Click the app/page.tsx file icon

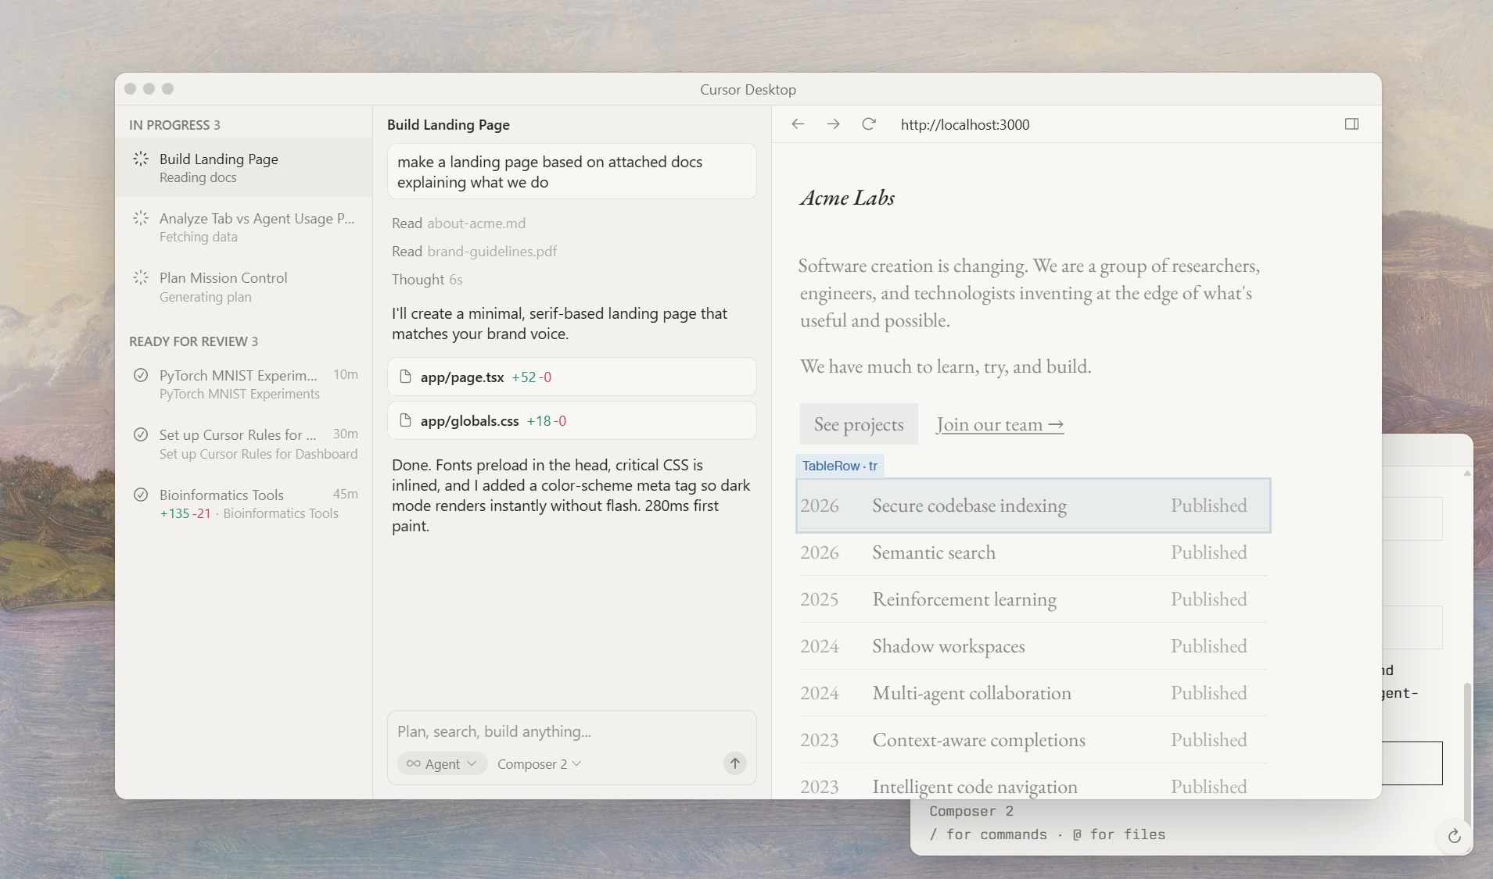point(405,377)
